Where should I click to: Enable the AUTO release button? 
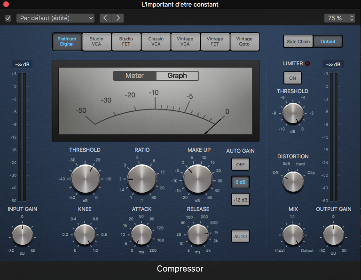240,236
